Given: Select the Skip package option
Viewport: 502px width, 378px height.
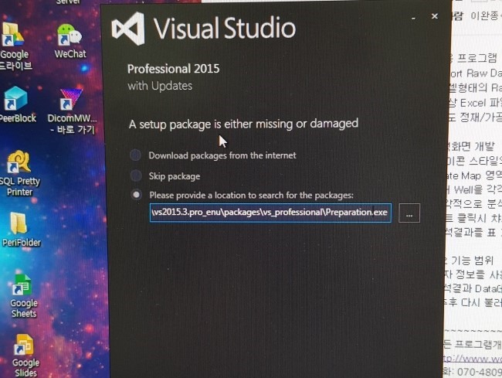Looking at the screenshot, I should click(x=136, y=176).
